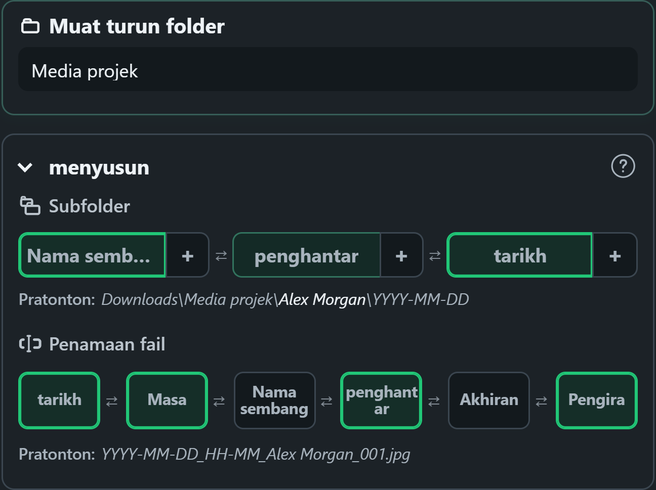The image size is (656, 490).
Task: Edit the Media projek folder field
Action: pos(328,70)
